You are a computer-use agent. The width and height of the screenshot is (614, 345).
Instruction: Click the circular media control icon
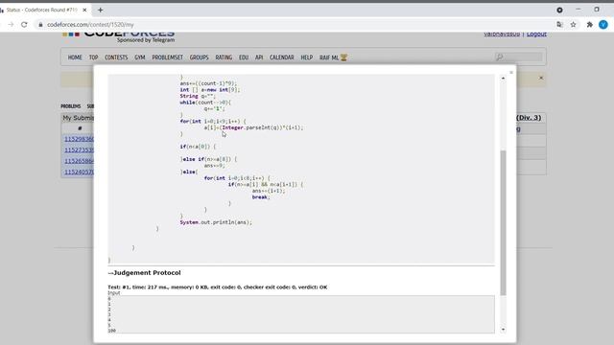(x=559, y=11)
